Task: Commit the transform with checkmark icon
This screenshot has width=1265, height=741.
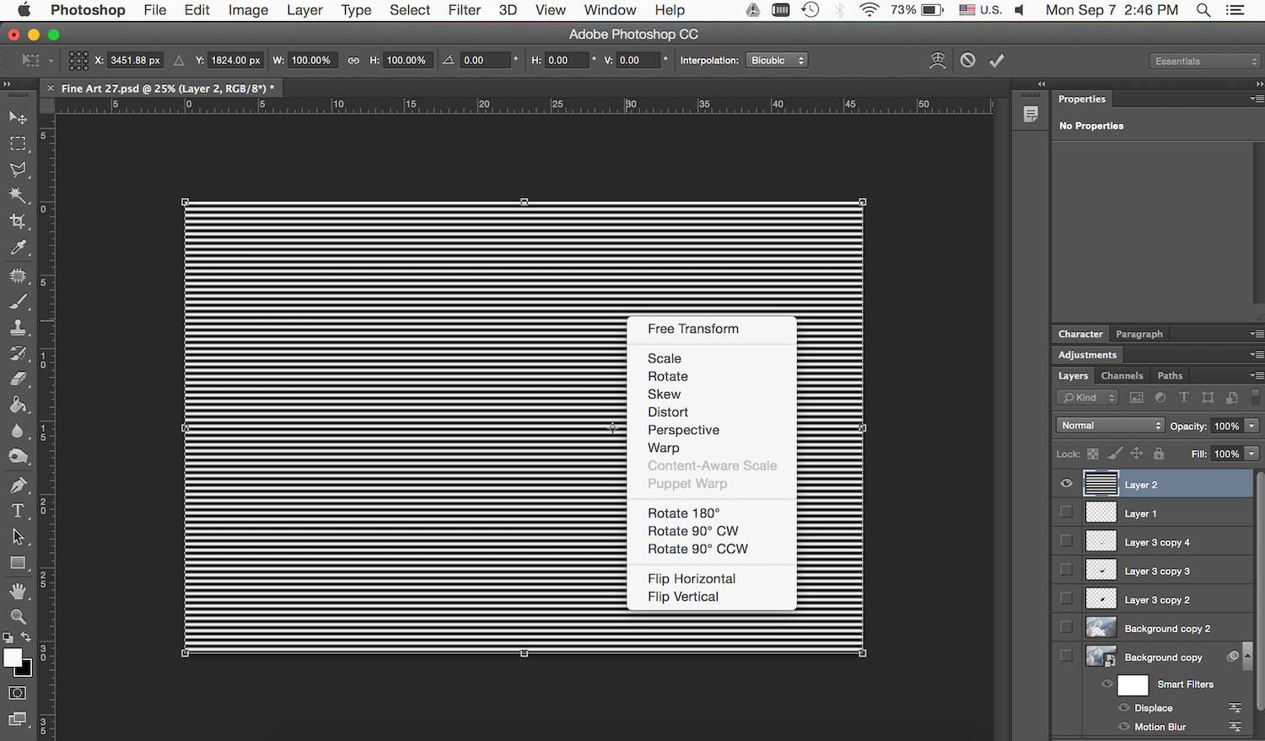Action: pos(997,61)
